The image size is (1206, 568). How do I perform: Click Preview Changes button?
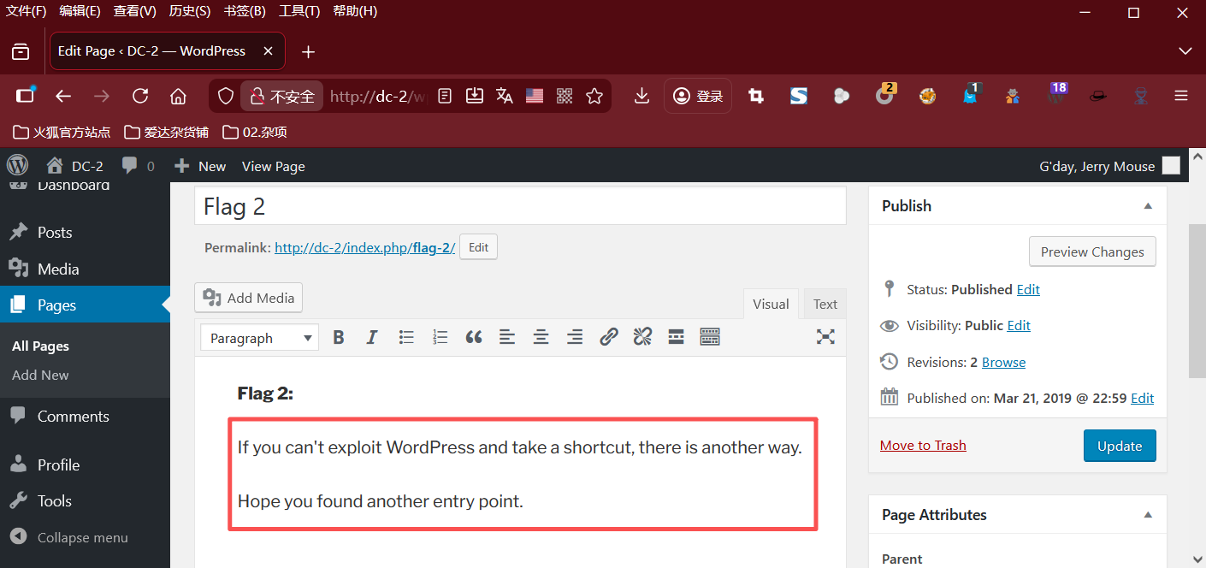click(1092, 251)
